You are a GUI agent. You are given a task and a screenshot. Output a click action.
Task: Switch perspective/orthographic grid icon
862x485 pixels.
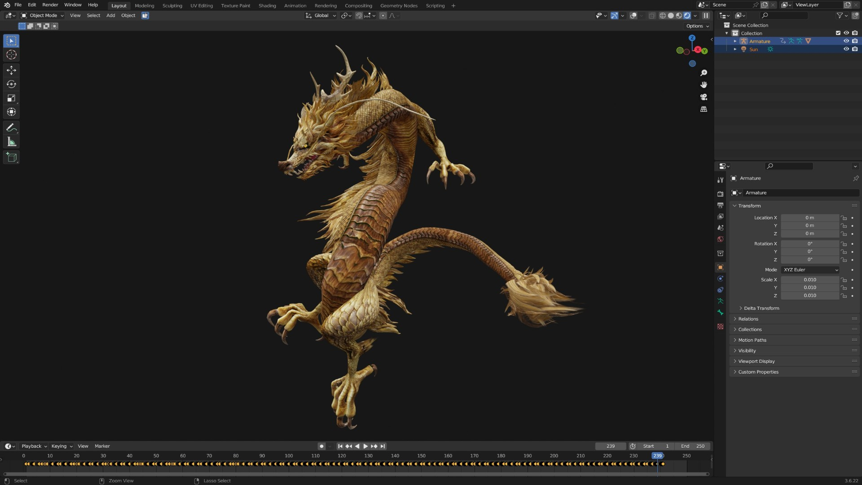click(704, 109)
